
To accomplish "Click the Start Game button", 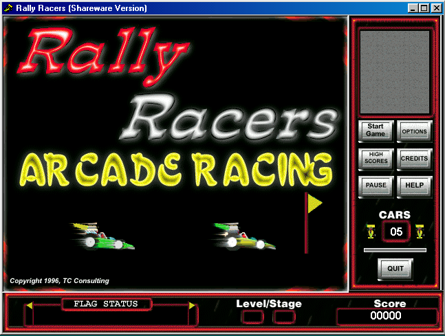I will 376,131.
